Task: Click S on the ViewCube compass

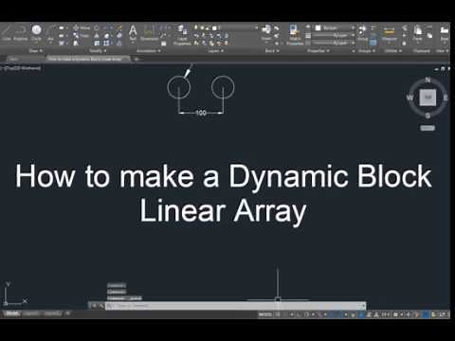Action: coord(428,116)
